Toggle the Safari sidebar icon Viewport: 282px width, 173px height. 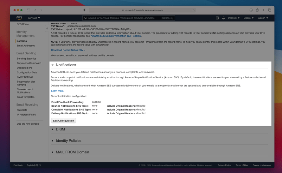pyautogui.click(x=29, y=10)
